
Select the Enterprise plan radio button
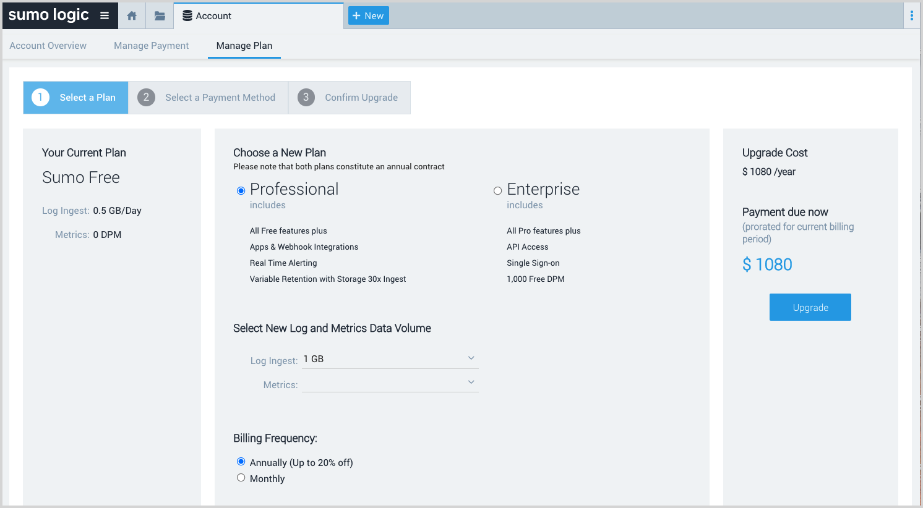click(x=498, y=190)
